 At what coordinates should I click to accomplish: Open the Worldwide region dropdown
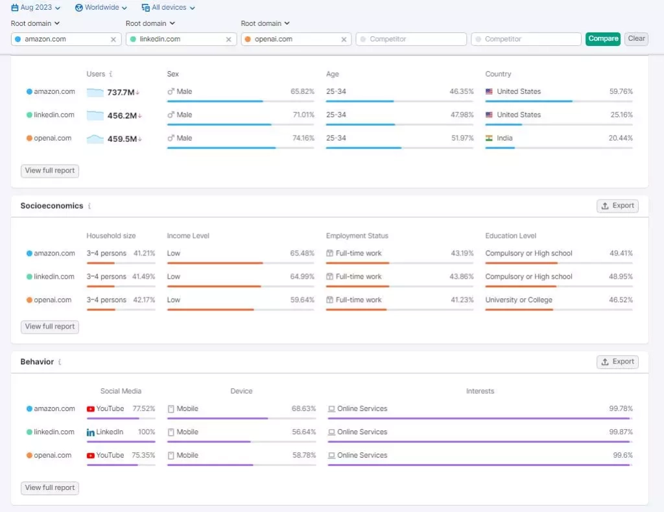[x=101, y=8]
